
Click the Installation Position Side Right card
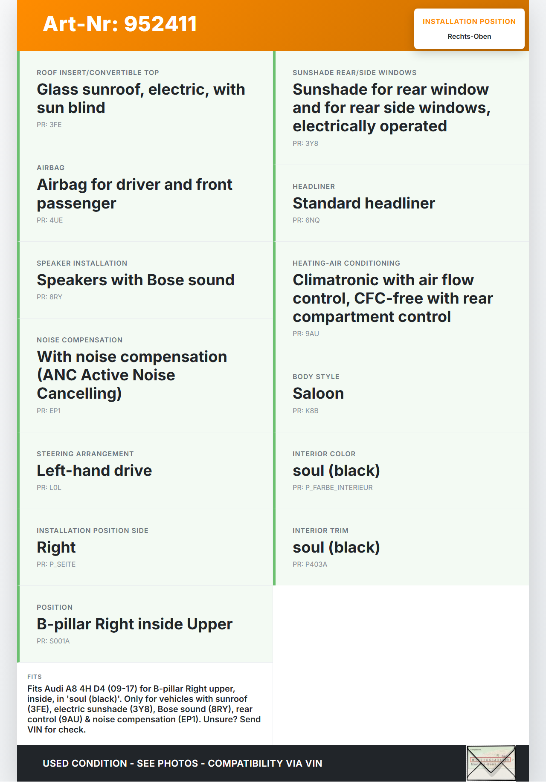145,547
